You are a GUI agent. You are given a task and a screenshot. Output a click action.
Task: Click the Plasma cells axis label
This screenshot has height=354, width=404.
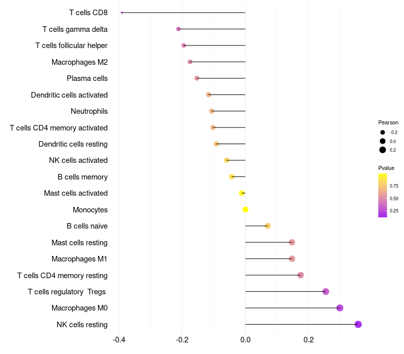pos(87,78)
